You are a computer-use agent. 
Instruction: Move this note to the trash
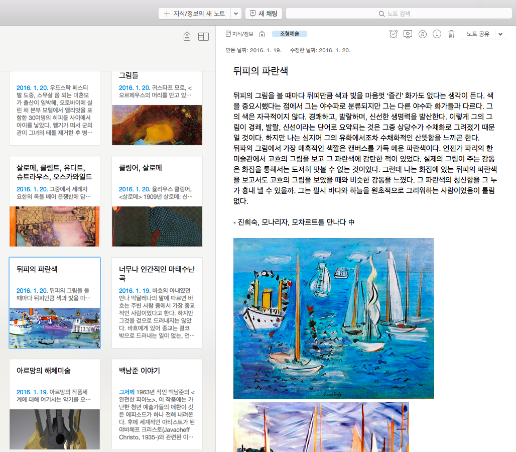451,34
